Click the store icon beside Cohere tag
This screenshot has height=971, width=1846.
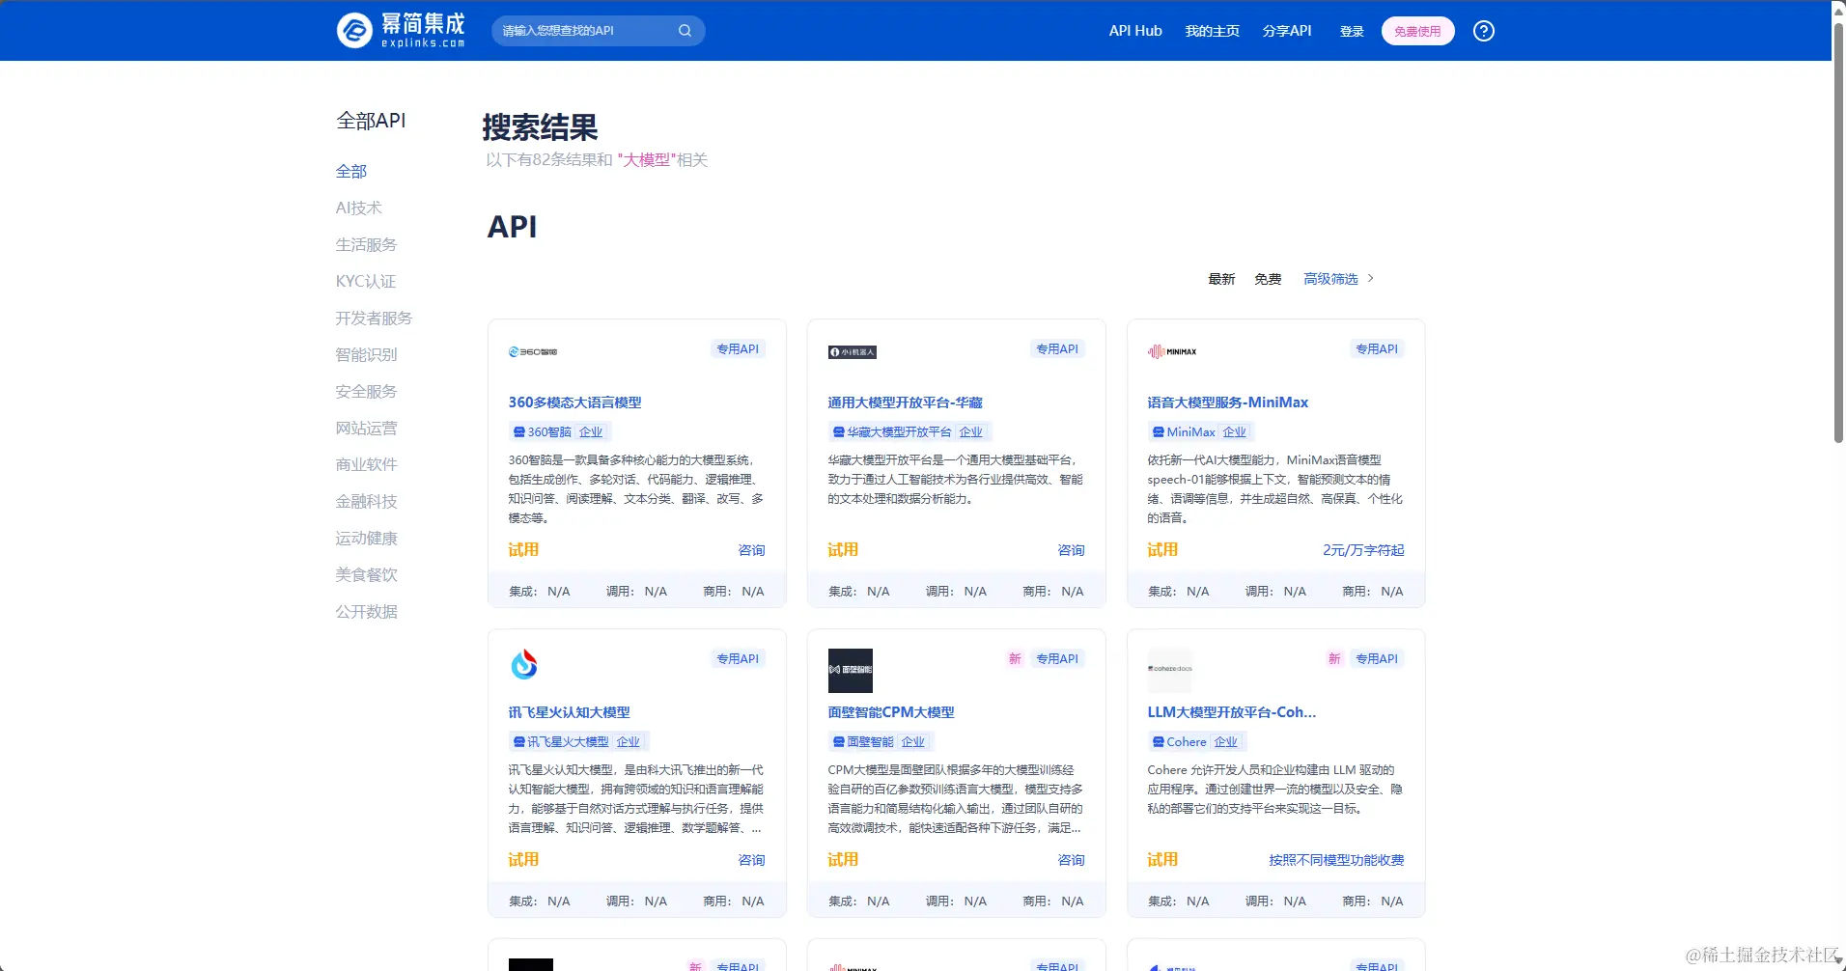1158,742
